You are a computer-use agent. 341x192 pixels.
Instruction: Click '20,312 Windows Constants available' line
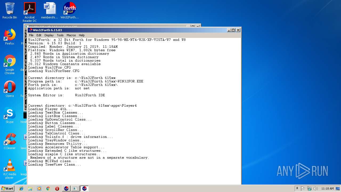pos(64,64)
